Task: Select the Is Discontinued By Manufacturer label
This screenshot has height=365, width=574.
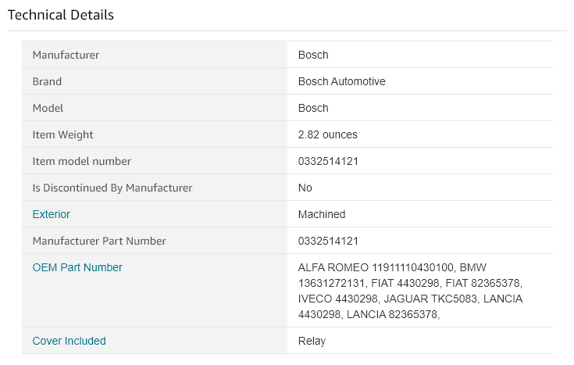Action: pyautogui.click(x=112, y=188)
